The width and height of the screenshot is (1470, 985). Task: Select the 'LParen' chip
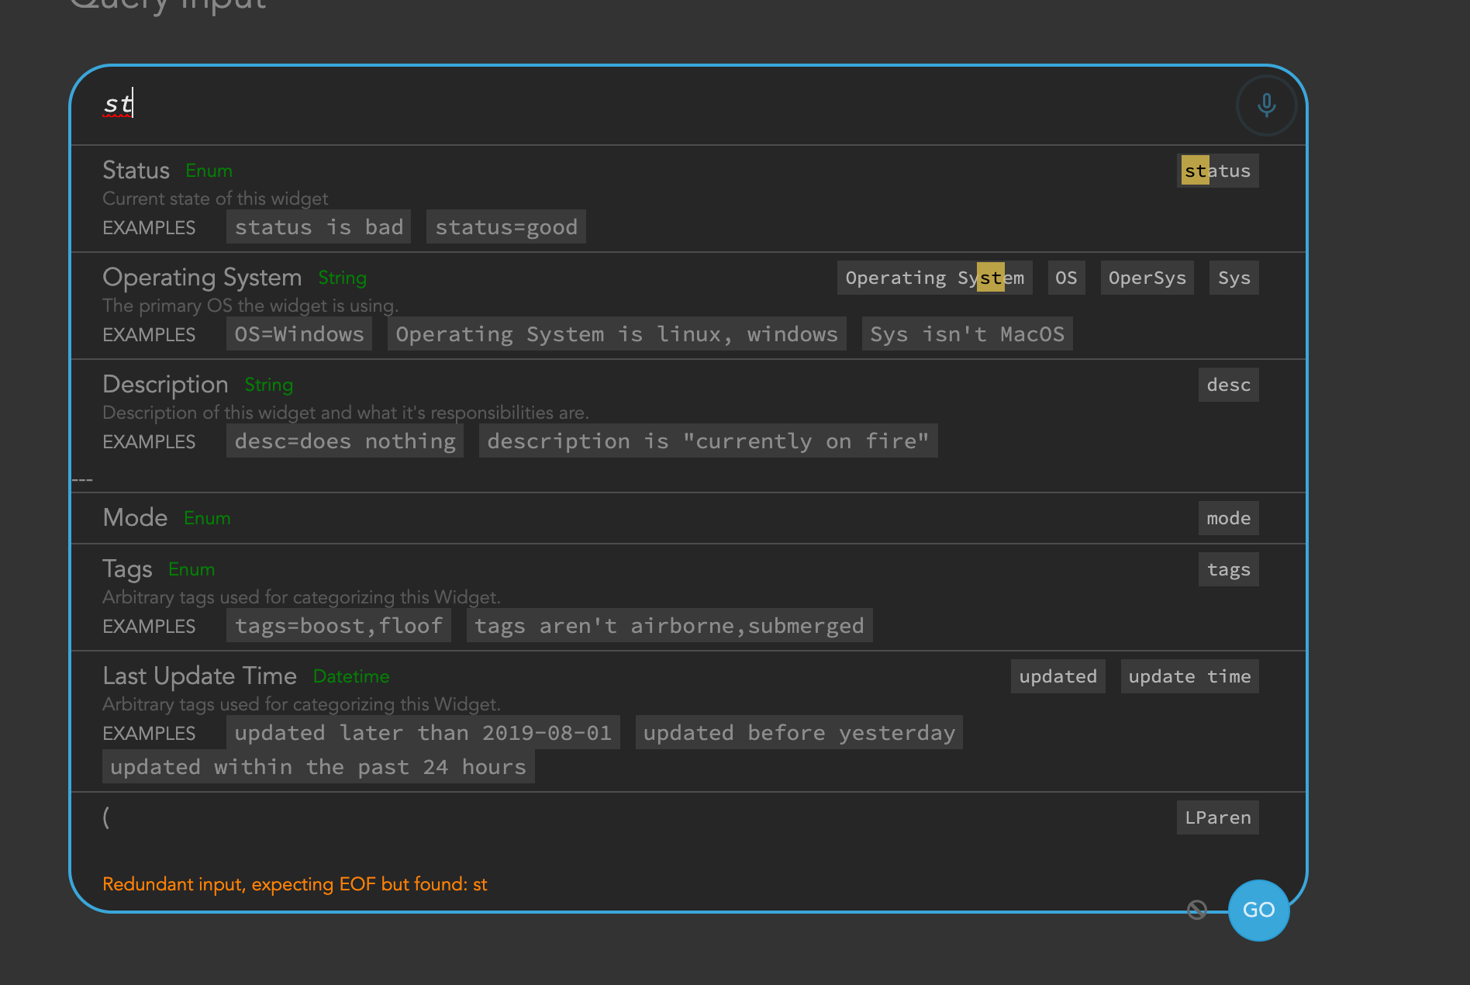(x=1217, y=817)
